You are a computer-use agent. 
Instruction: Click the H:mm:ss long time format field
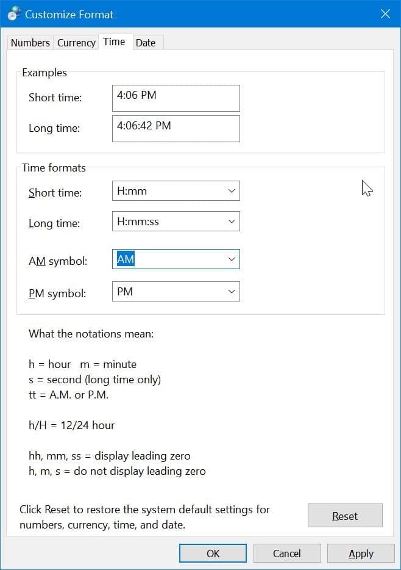tap(176, 222)
